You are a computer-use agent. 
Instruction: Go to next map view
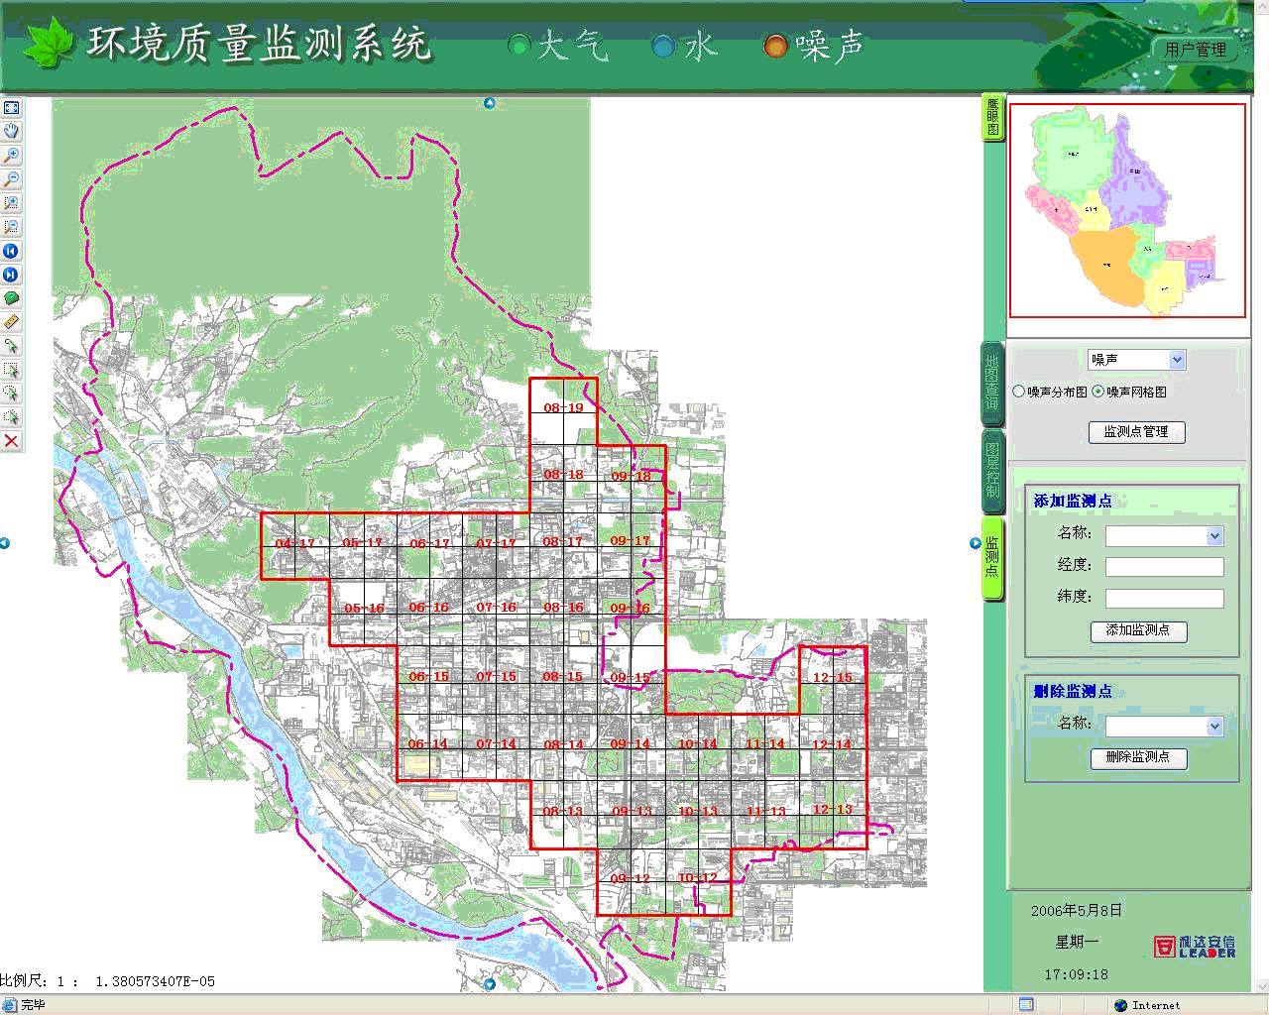[11, 275]
